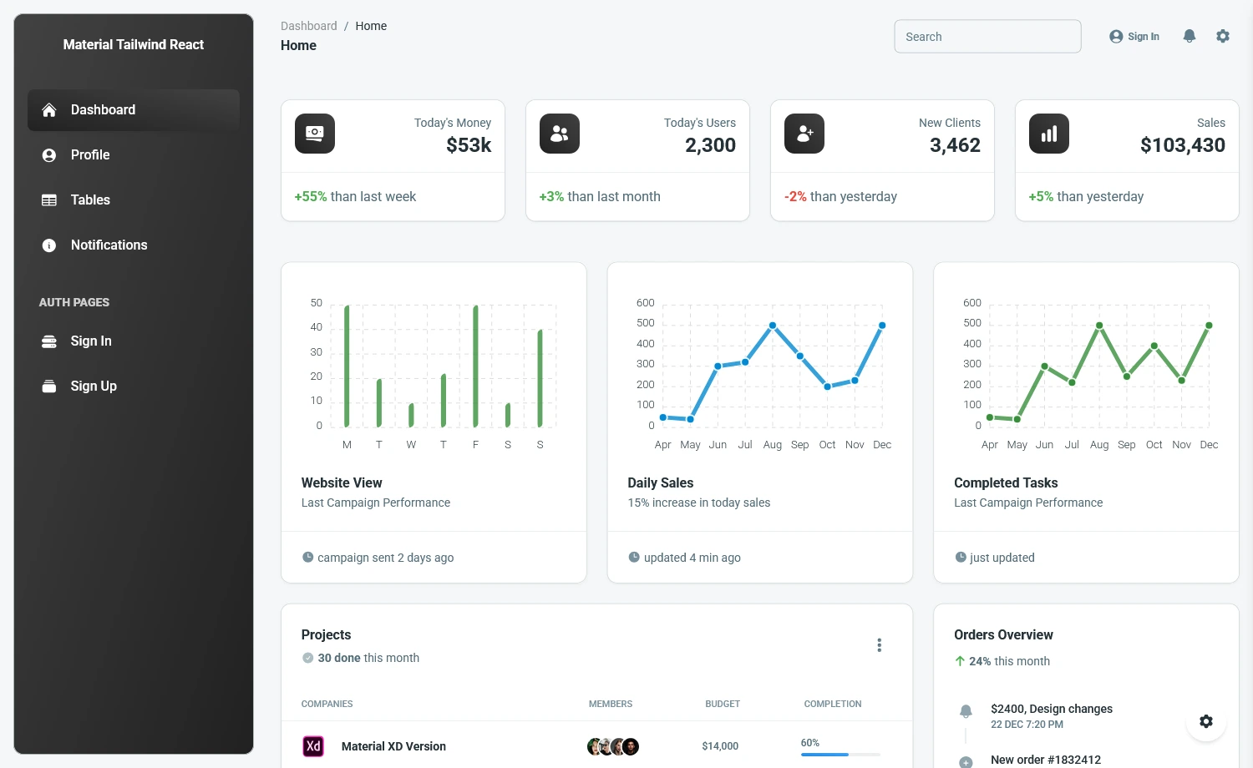Click the home icon on the Dashboard item

click(48, 109)
